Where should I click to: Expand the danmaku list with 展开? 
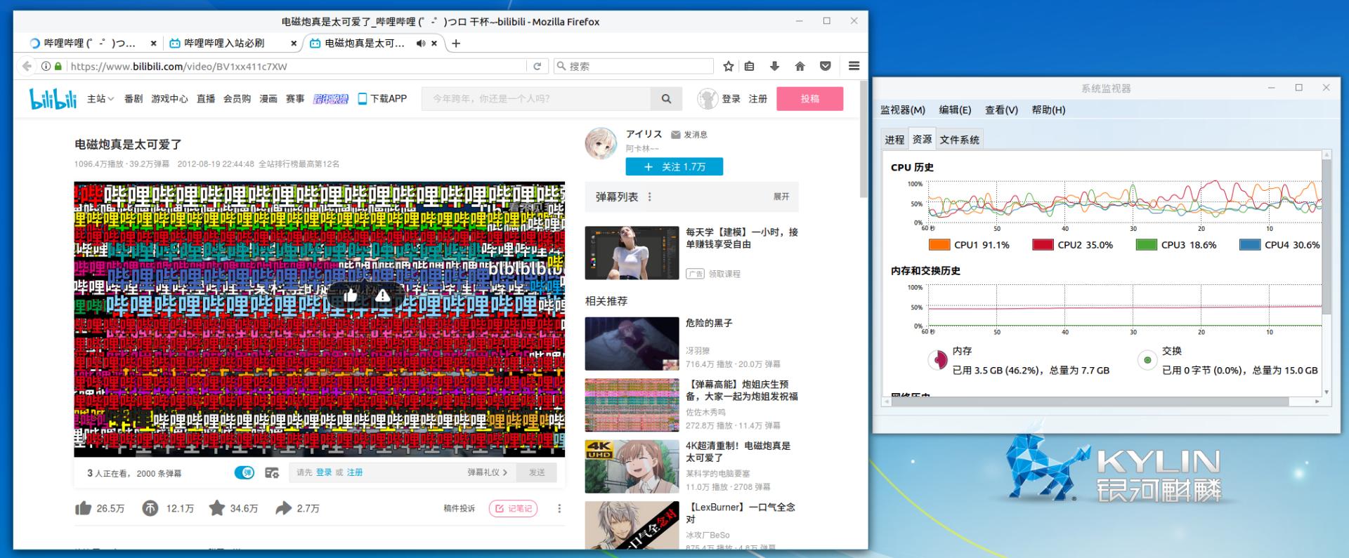point(781,197)
